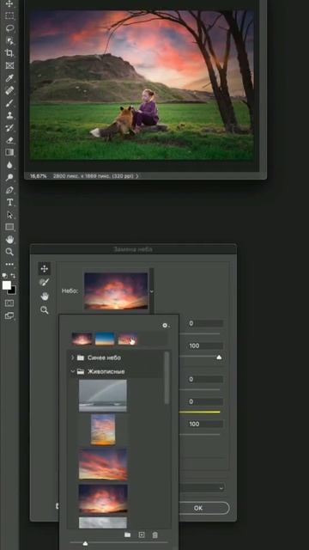Viewport: 309px width, 550px height.
Task: Select the Dodge tool
Action: [9, 177]
